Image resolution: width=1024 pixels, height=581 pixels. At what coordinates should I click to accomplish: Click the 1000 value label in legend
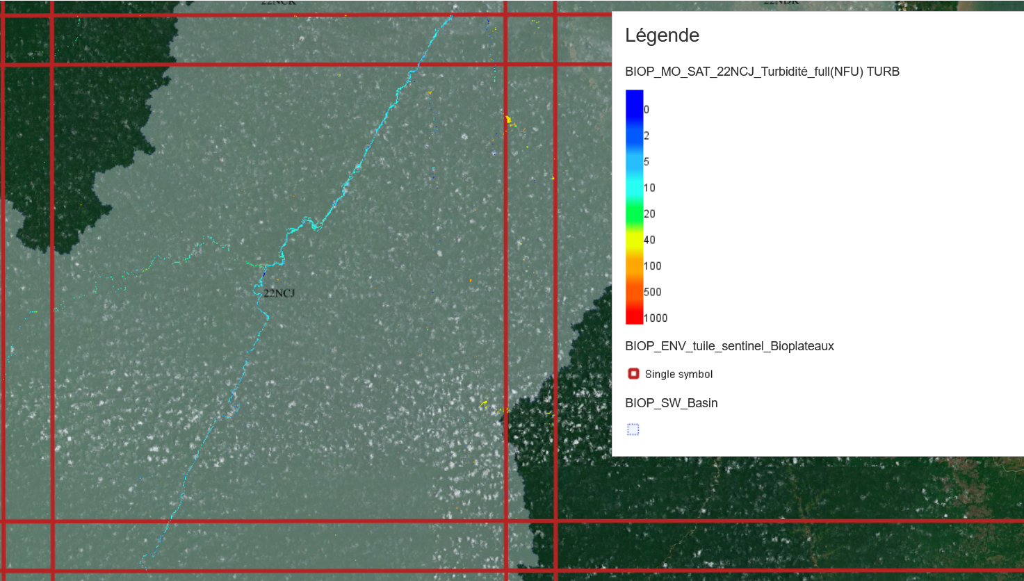coord(655,318)
